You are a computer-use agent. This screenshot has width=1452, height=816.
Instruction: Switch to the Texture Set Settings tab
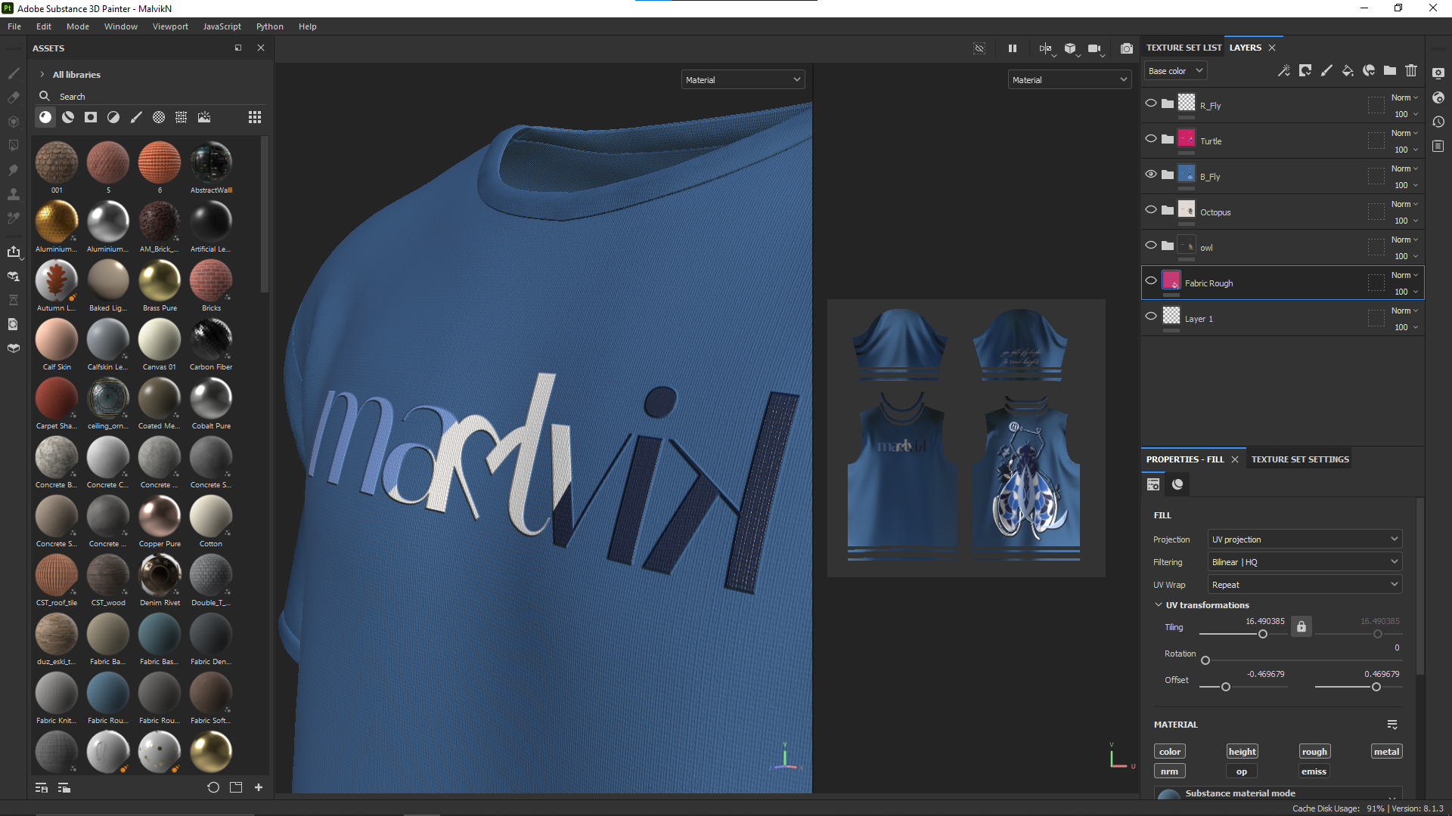point(1299,459)
